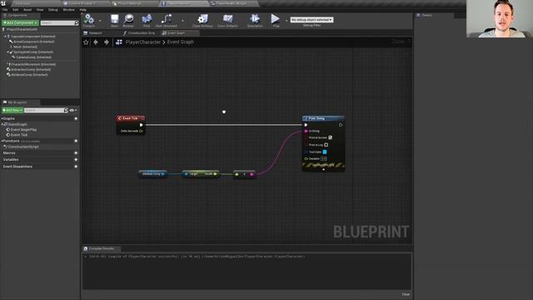Open Play options dropdown arrow
Image resolution: width=533 pixels, height=300 pixels.
click(286, 21)
